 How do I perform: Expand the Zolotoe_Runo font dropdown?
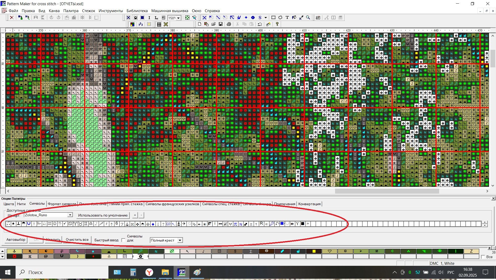tap(70, 215)
